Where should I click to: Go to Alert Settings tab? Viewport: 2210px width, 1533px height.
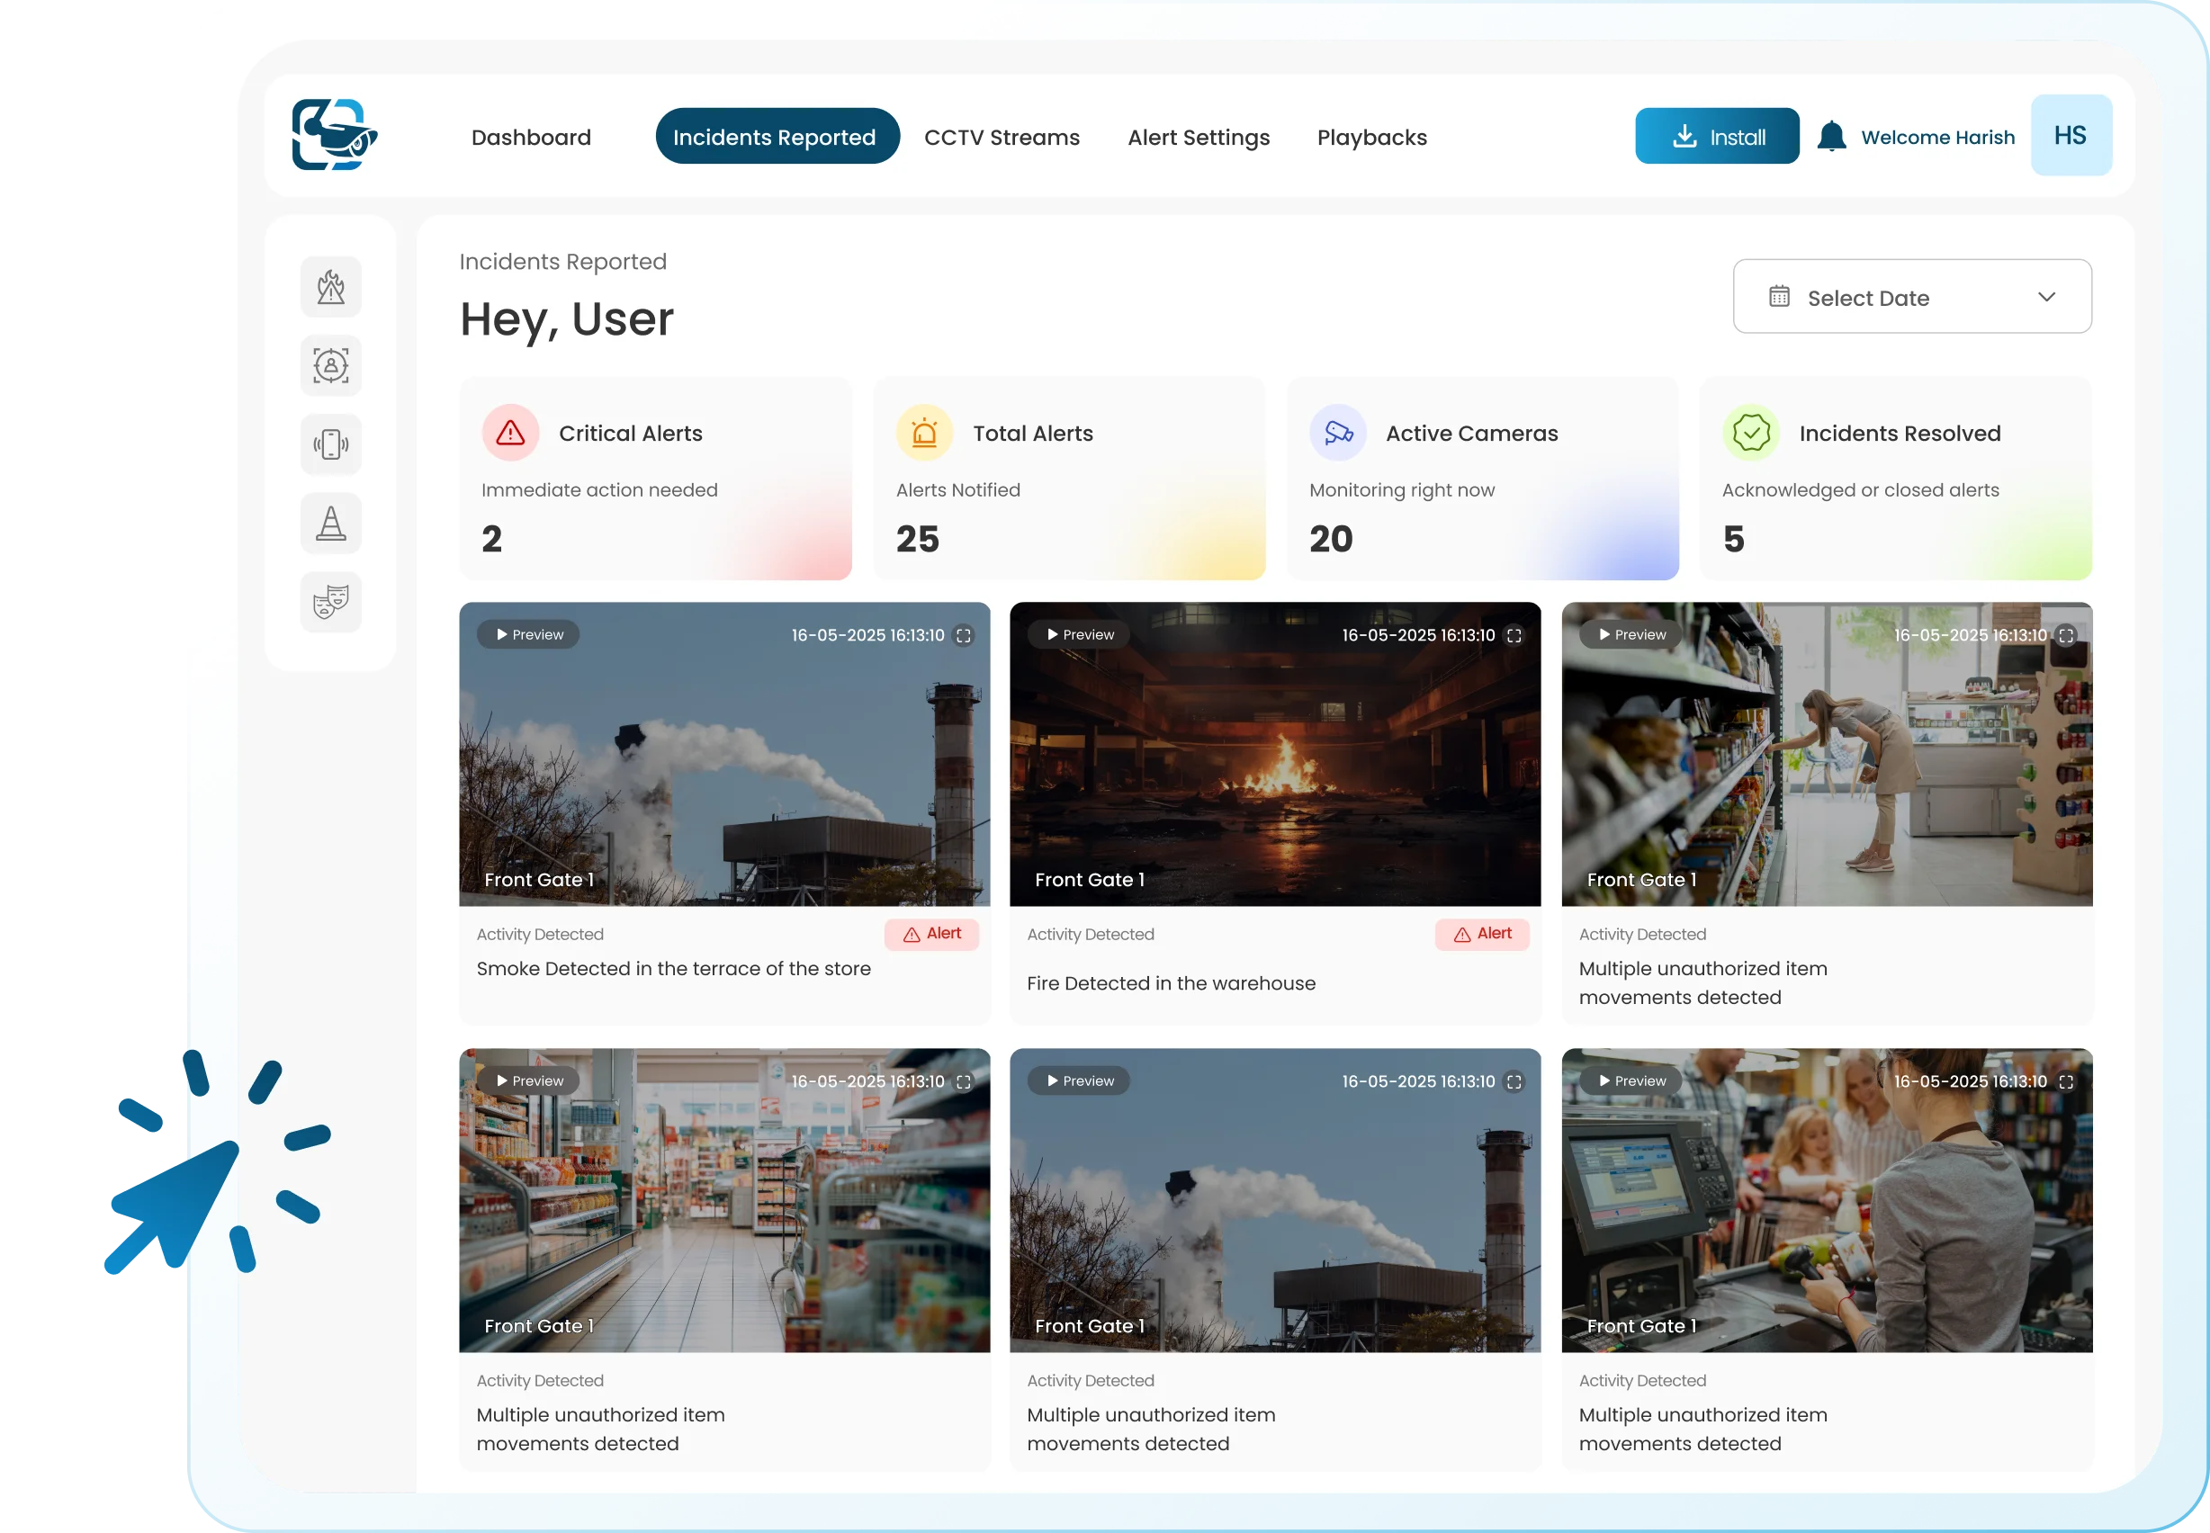[1198, 138]
